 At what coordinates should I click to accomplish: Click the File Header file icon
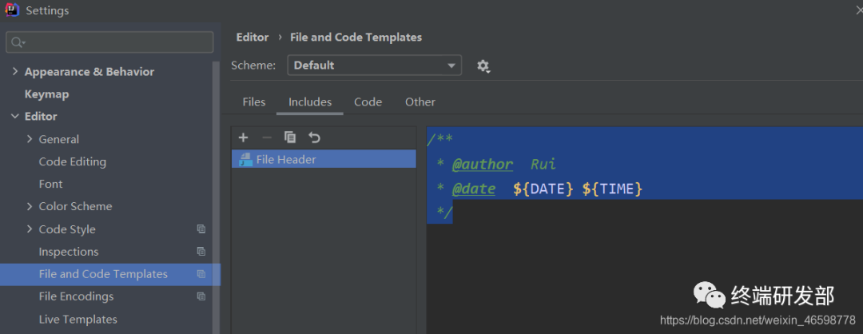[245, 160]
